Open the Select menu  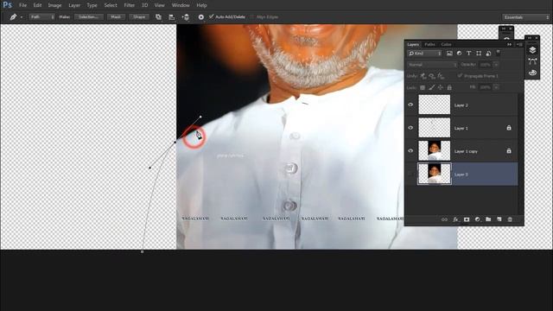tap(111, 5)
